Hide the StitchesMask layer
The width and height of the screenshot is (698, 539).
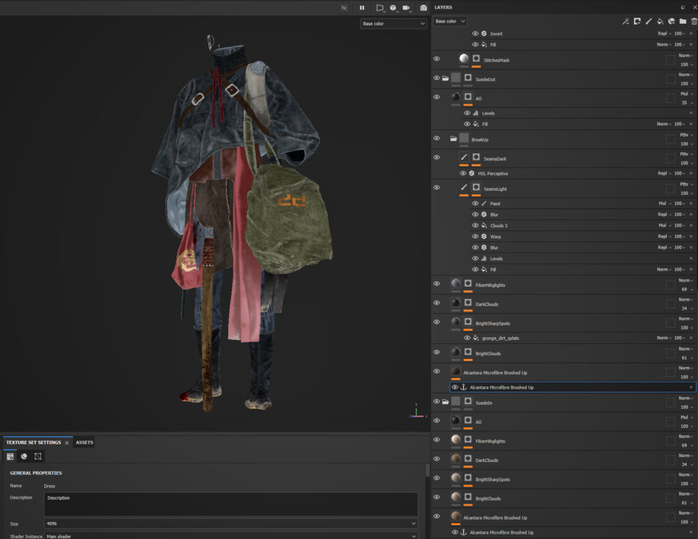click(436, 59)
